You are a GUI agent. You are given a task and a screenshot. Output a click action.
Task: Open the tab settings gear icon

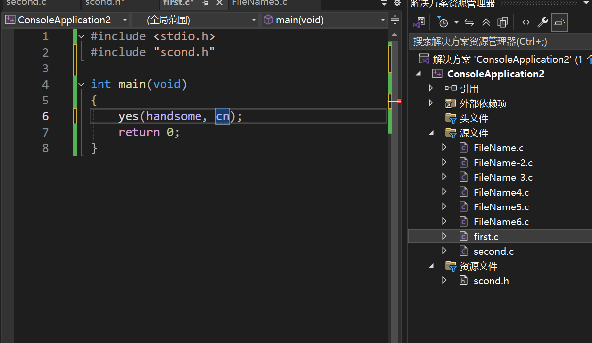(397, 3)
